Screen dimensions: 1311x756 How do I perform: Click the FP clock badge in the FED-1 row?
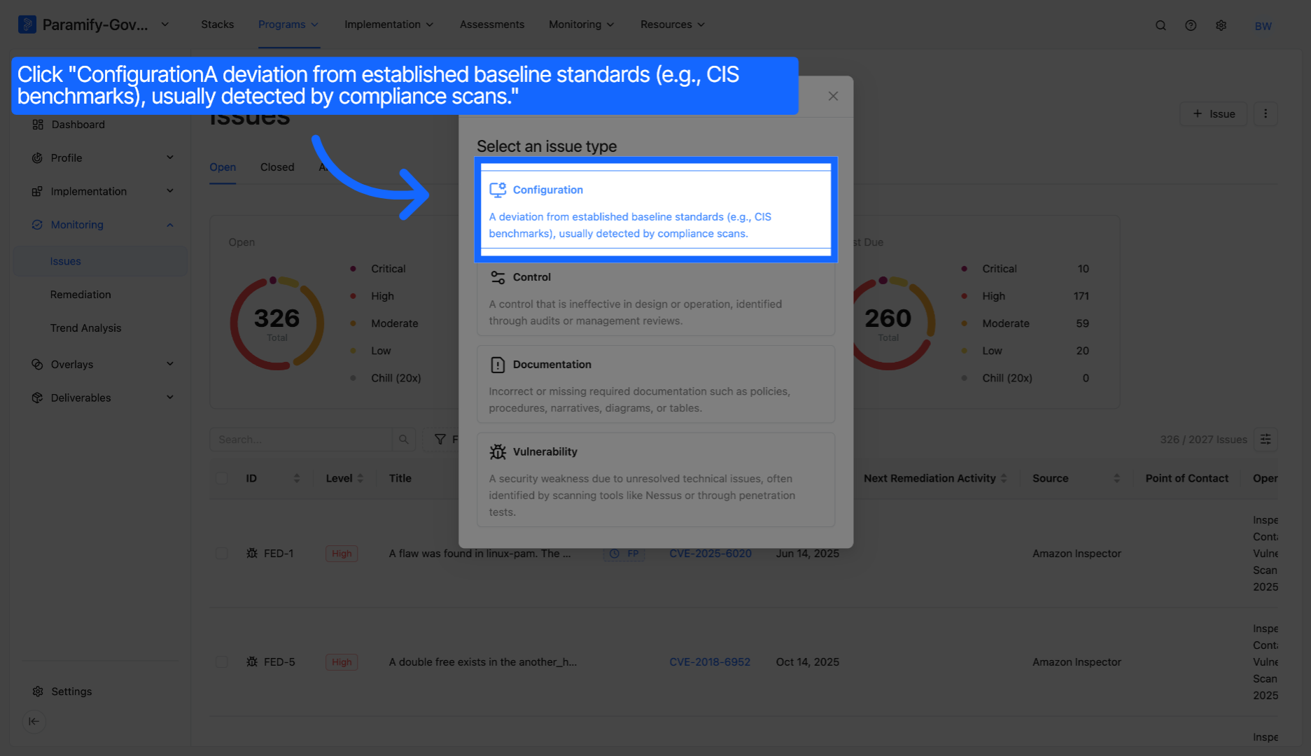coord(624,554)
